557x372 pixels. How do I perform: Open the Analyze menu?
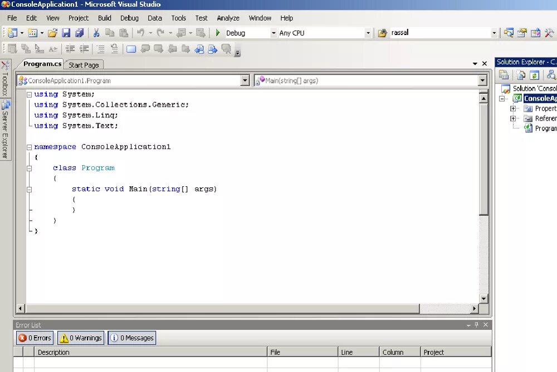(228, 18)
